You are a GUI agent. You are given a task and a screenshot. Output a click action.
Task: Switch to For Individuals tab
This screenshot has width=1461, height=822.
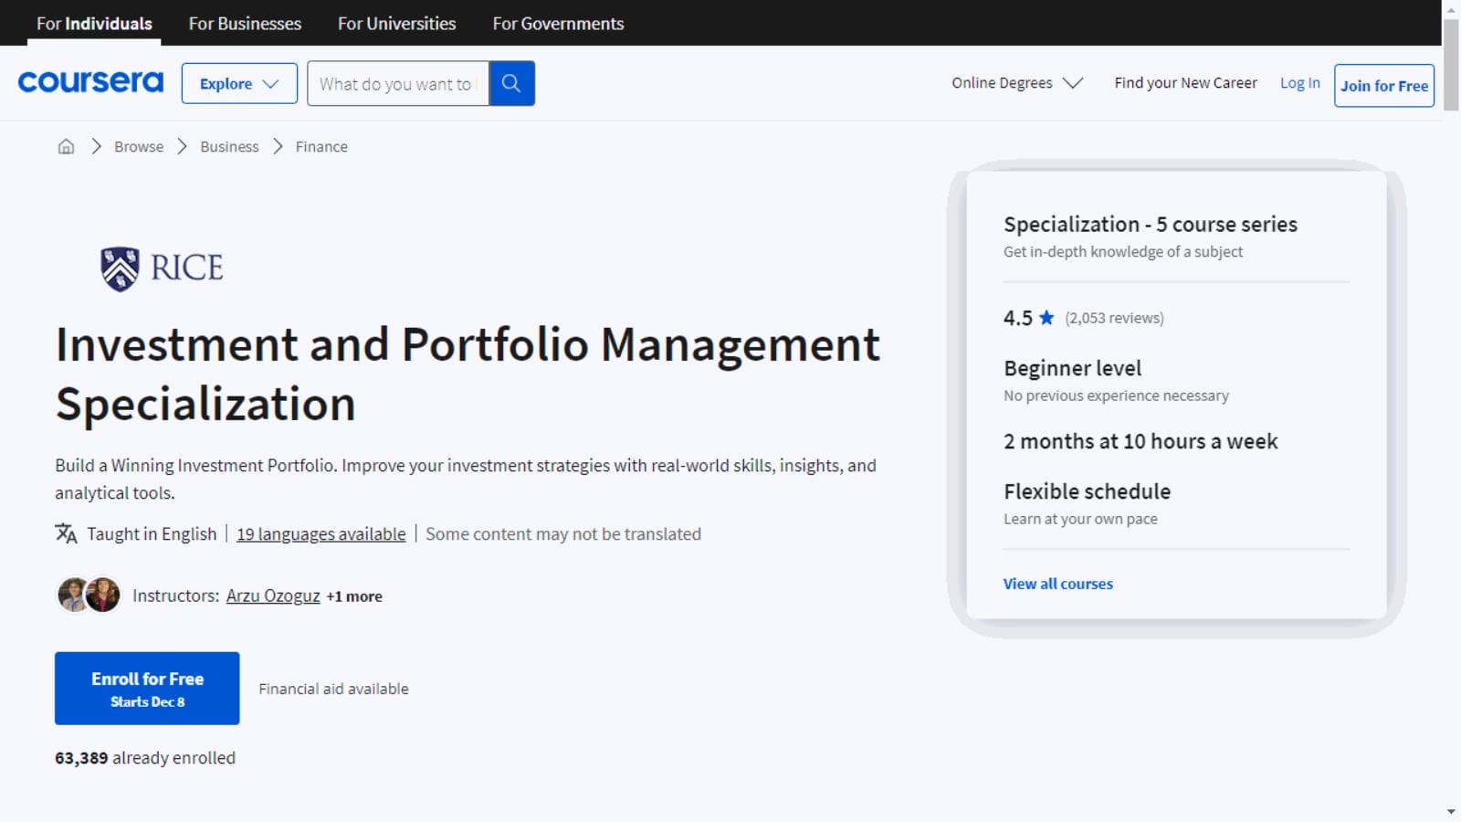(94, 23)
